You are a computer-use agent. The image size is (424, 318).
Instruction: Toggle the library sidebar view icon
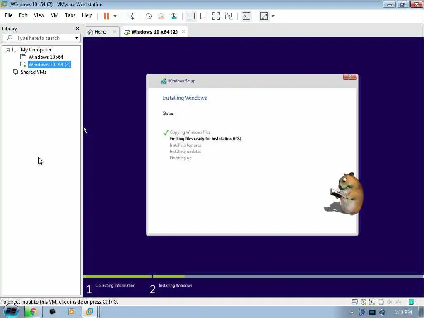pyautogui.click(x=191, y=16)
